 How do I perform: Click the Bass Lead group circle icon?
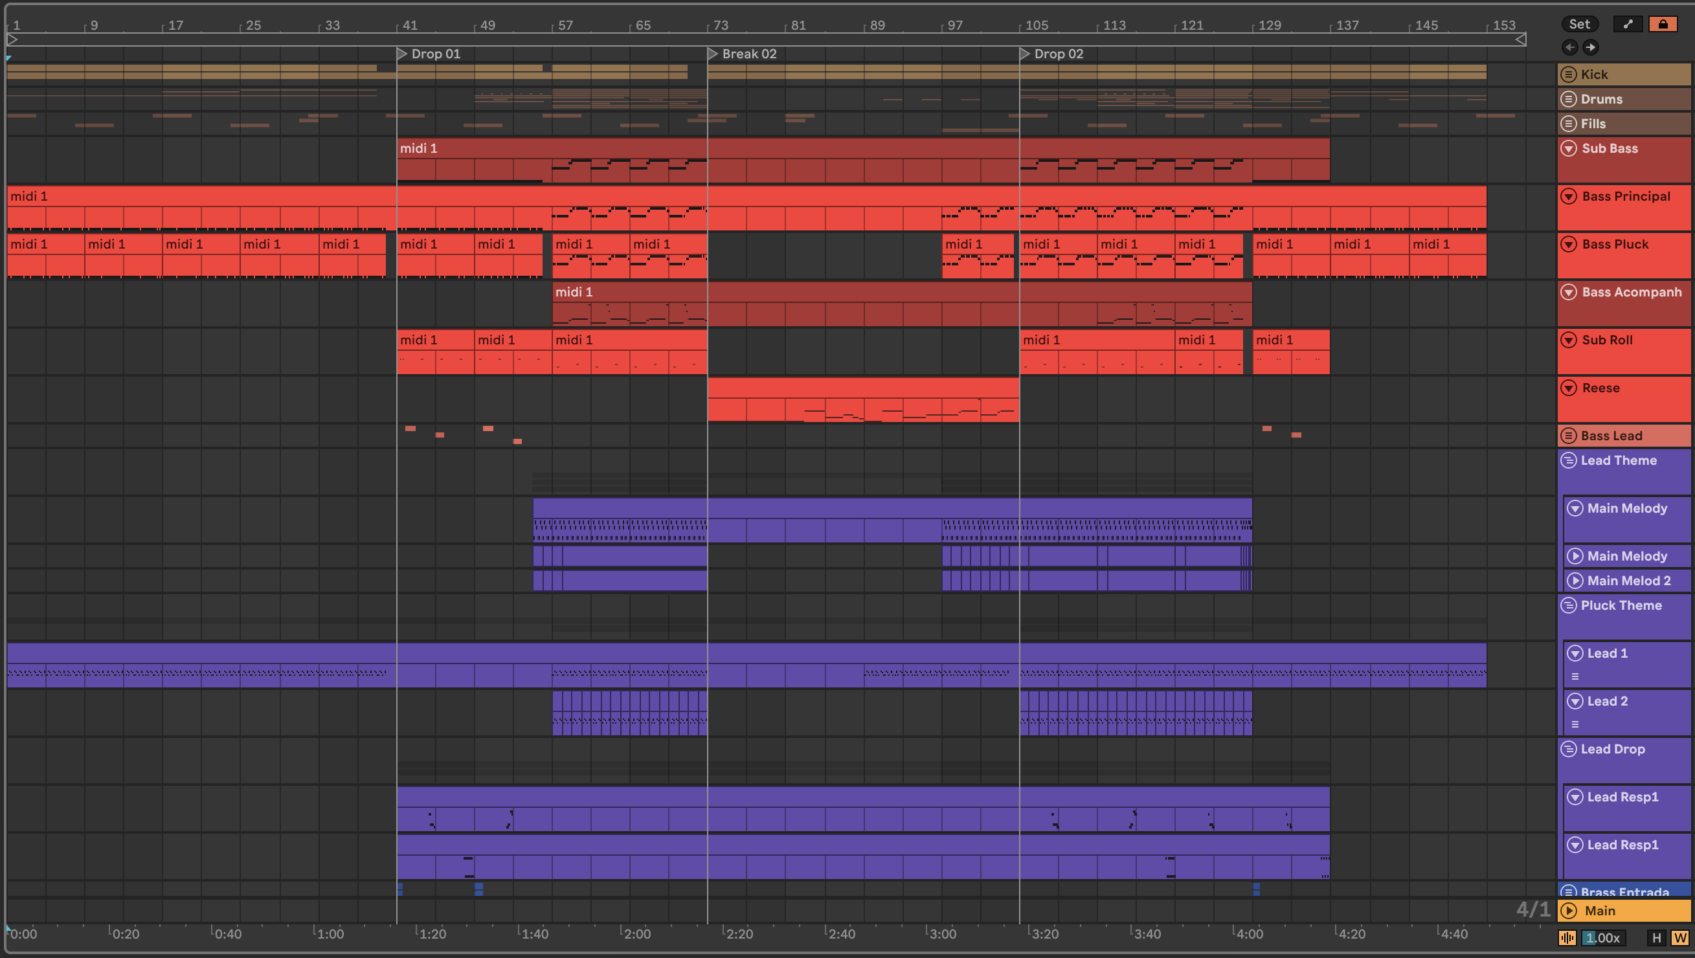pos(1569,436)
